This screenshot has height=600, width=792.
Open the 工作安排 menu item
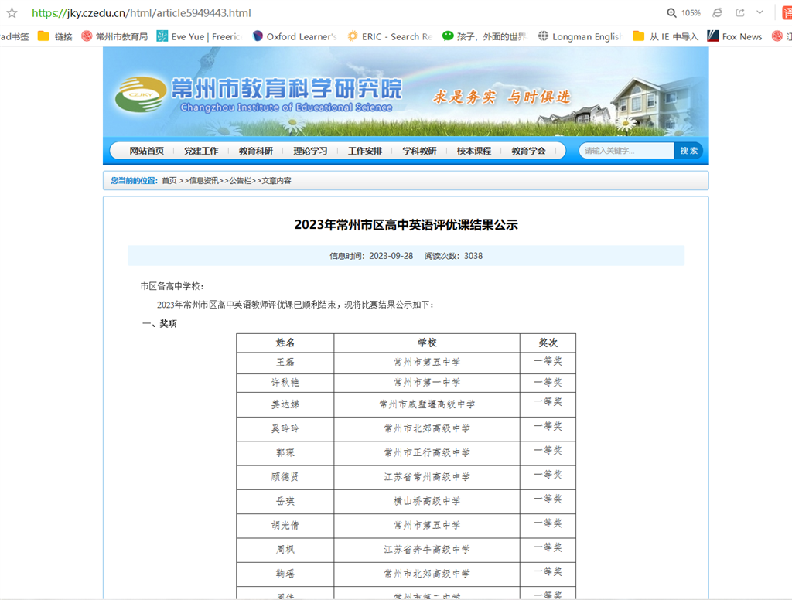[365, 151]
